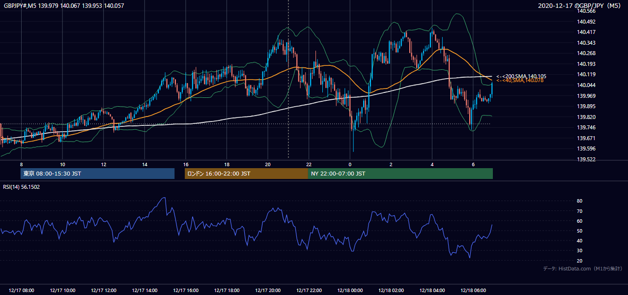Viewport: 628px width, 295px height.
Task: Click price axis value 139.820
Action: point(586,117)
